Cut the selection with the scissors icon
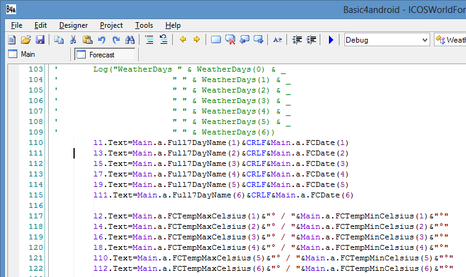The width and height of the screenshot is (466, 277). (73, 39)
